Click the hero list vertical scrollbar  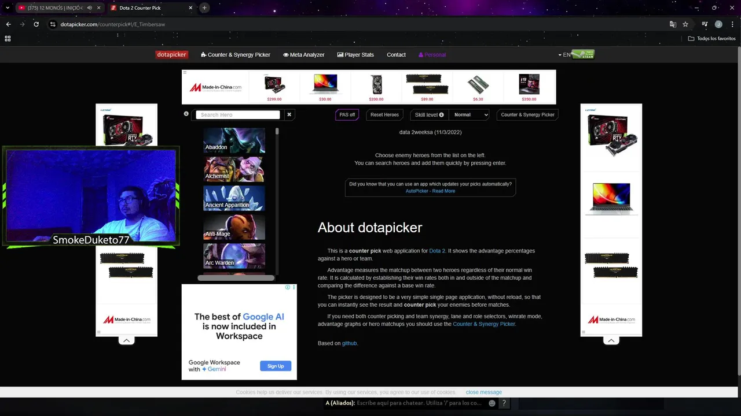click(277, 132)
